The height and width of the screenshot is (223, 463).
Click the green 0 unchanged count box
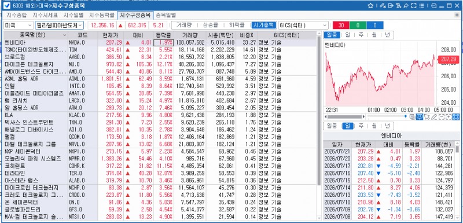tap(358, 25)
